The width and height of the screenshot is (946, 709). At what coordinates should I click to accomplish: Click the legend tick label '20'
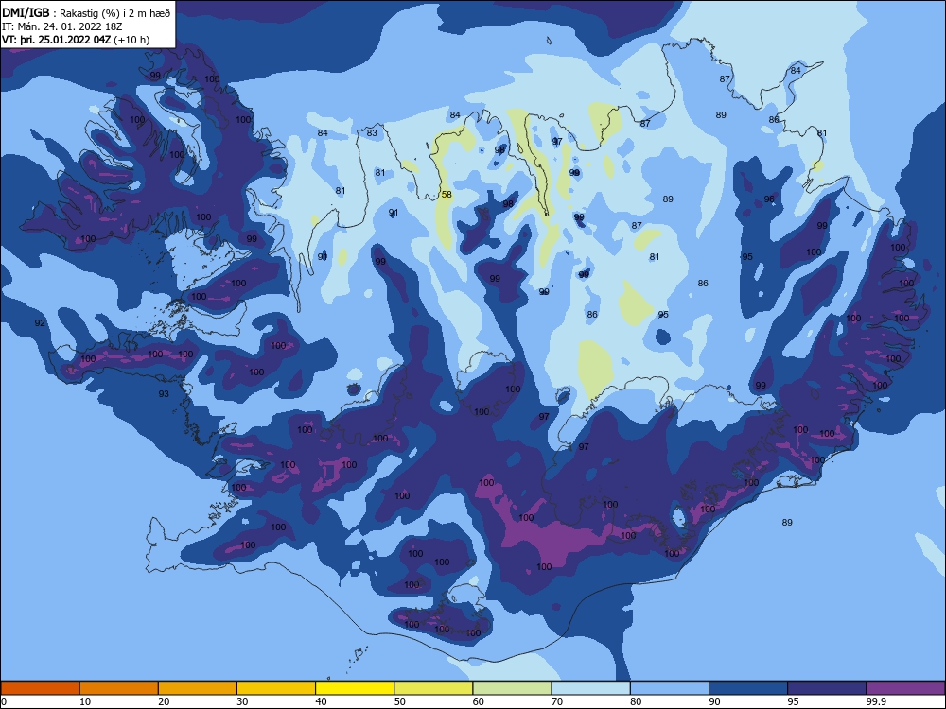164,701
